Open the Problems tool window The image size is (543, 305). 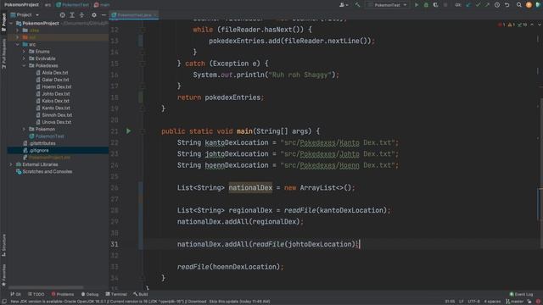click(x=63, y=294)
